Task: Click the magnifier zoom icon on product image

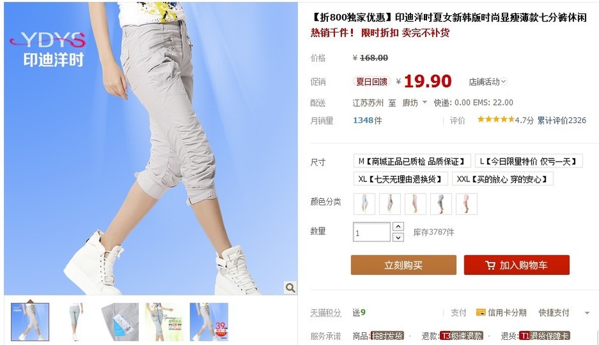Action: [x=290, y=287]
